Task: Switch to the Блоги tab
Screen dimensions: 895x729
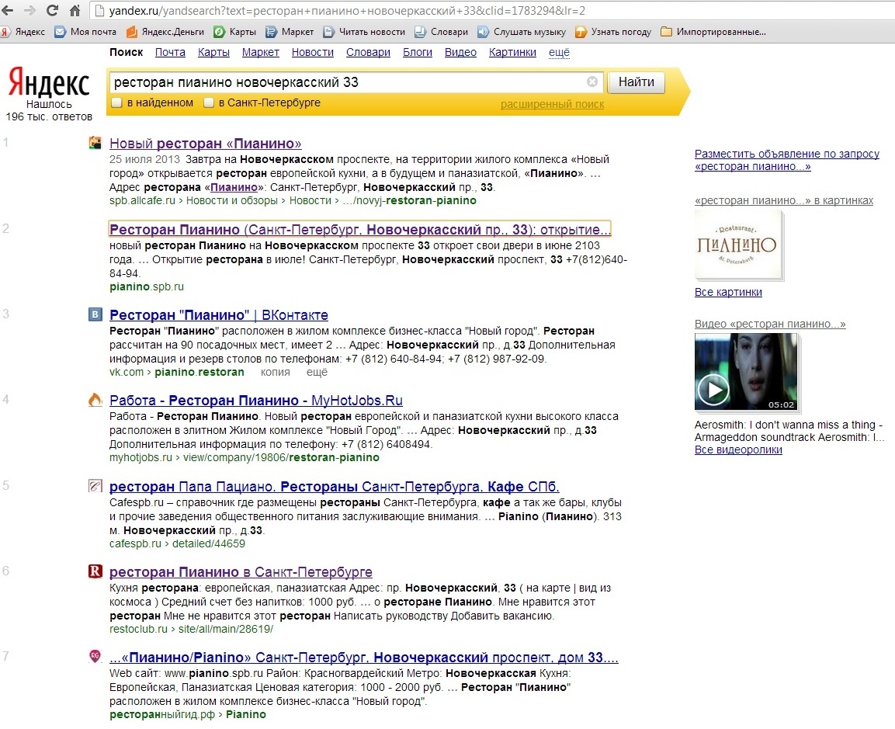Action: pyautogui.click(x=418, y=53)
